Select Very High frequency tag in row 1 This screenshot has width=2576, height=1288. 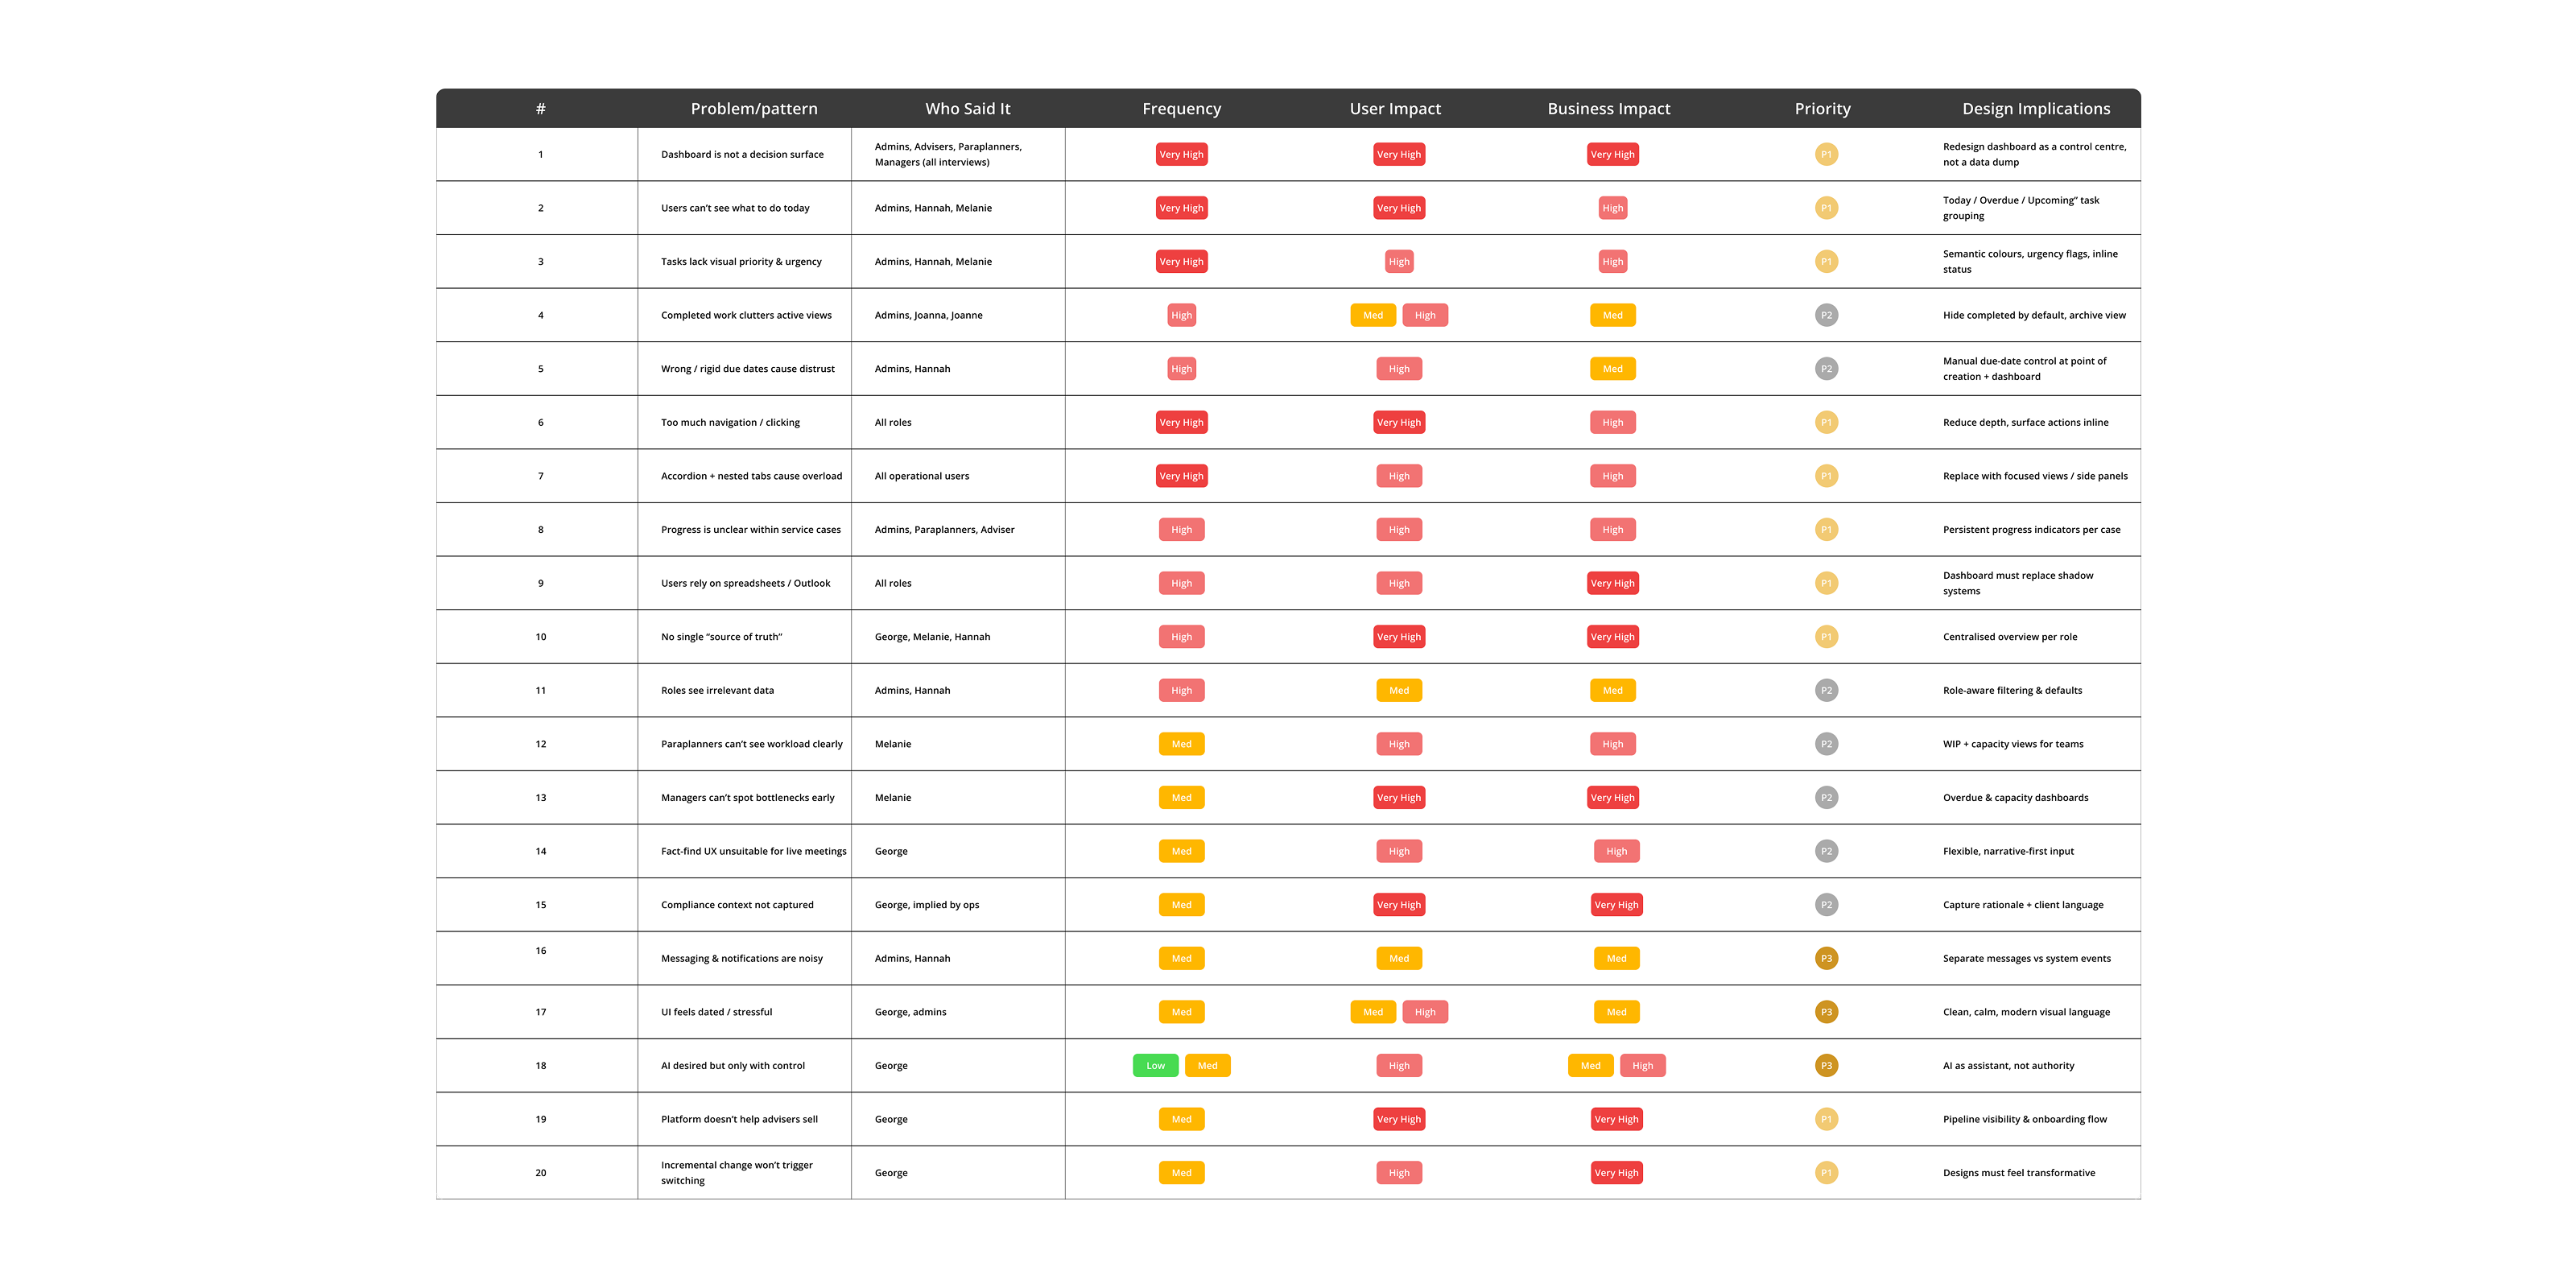coord(1181,154)
